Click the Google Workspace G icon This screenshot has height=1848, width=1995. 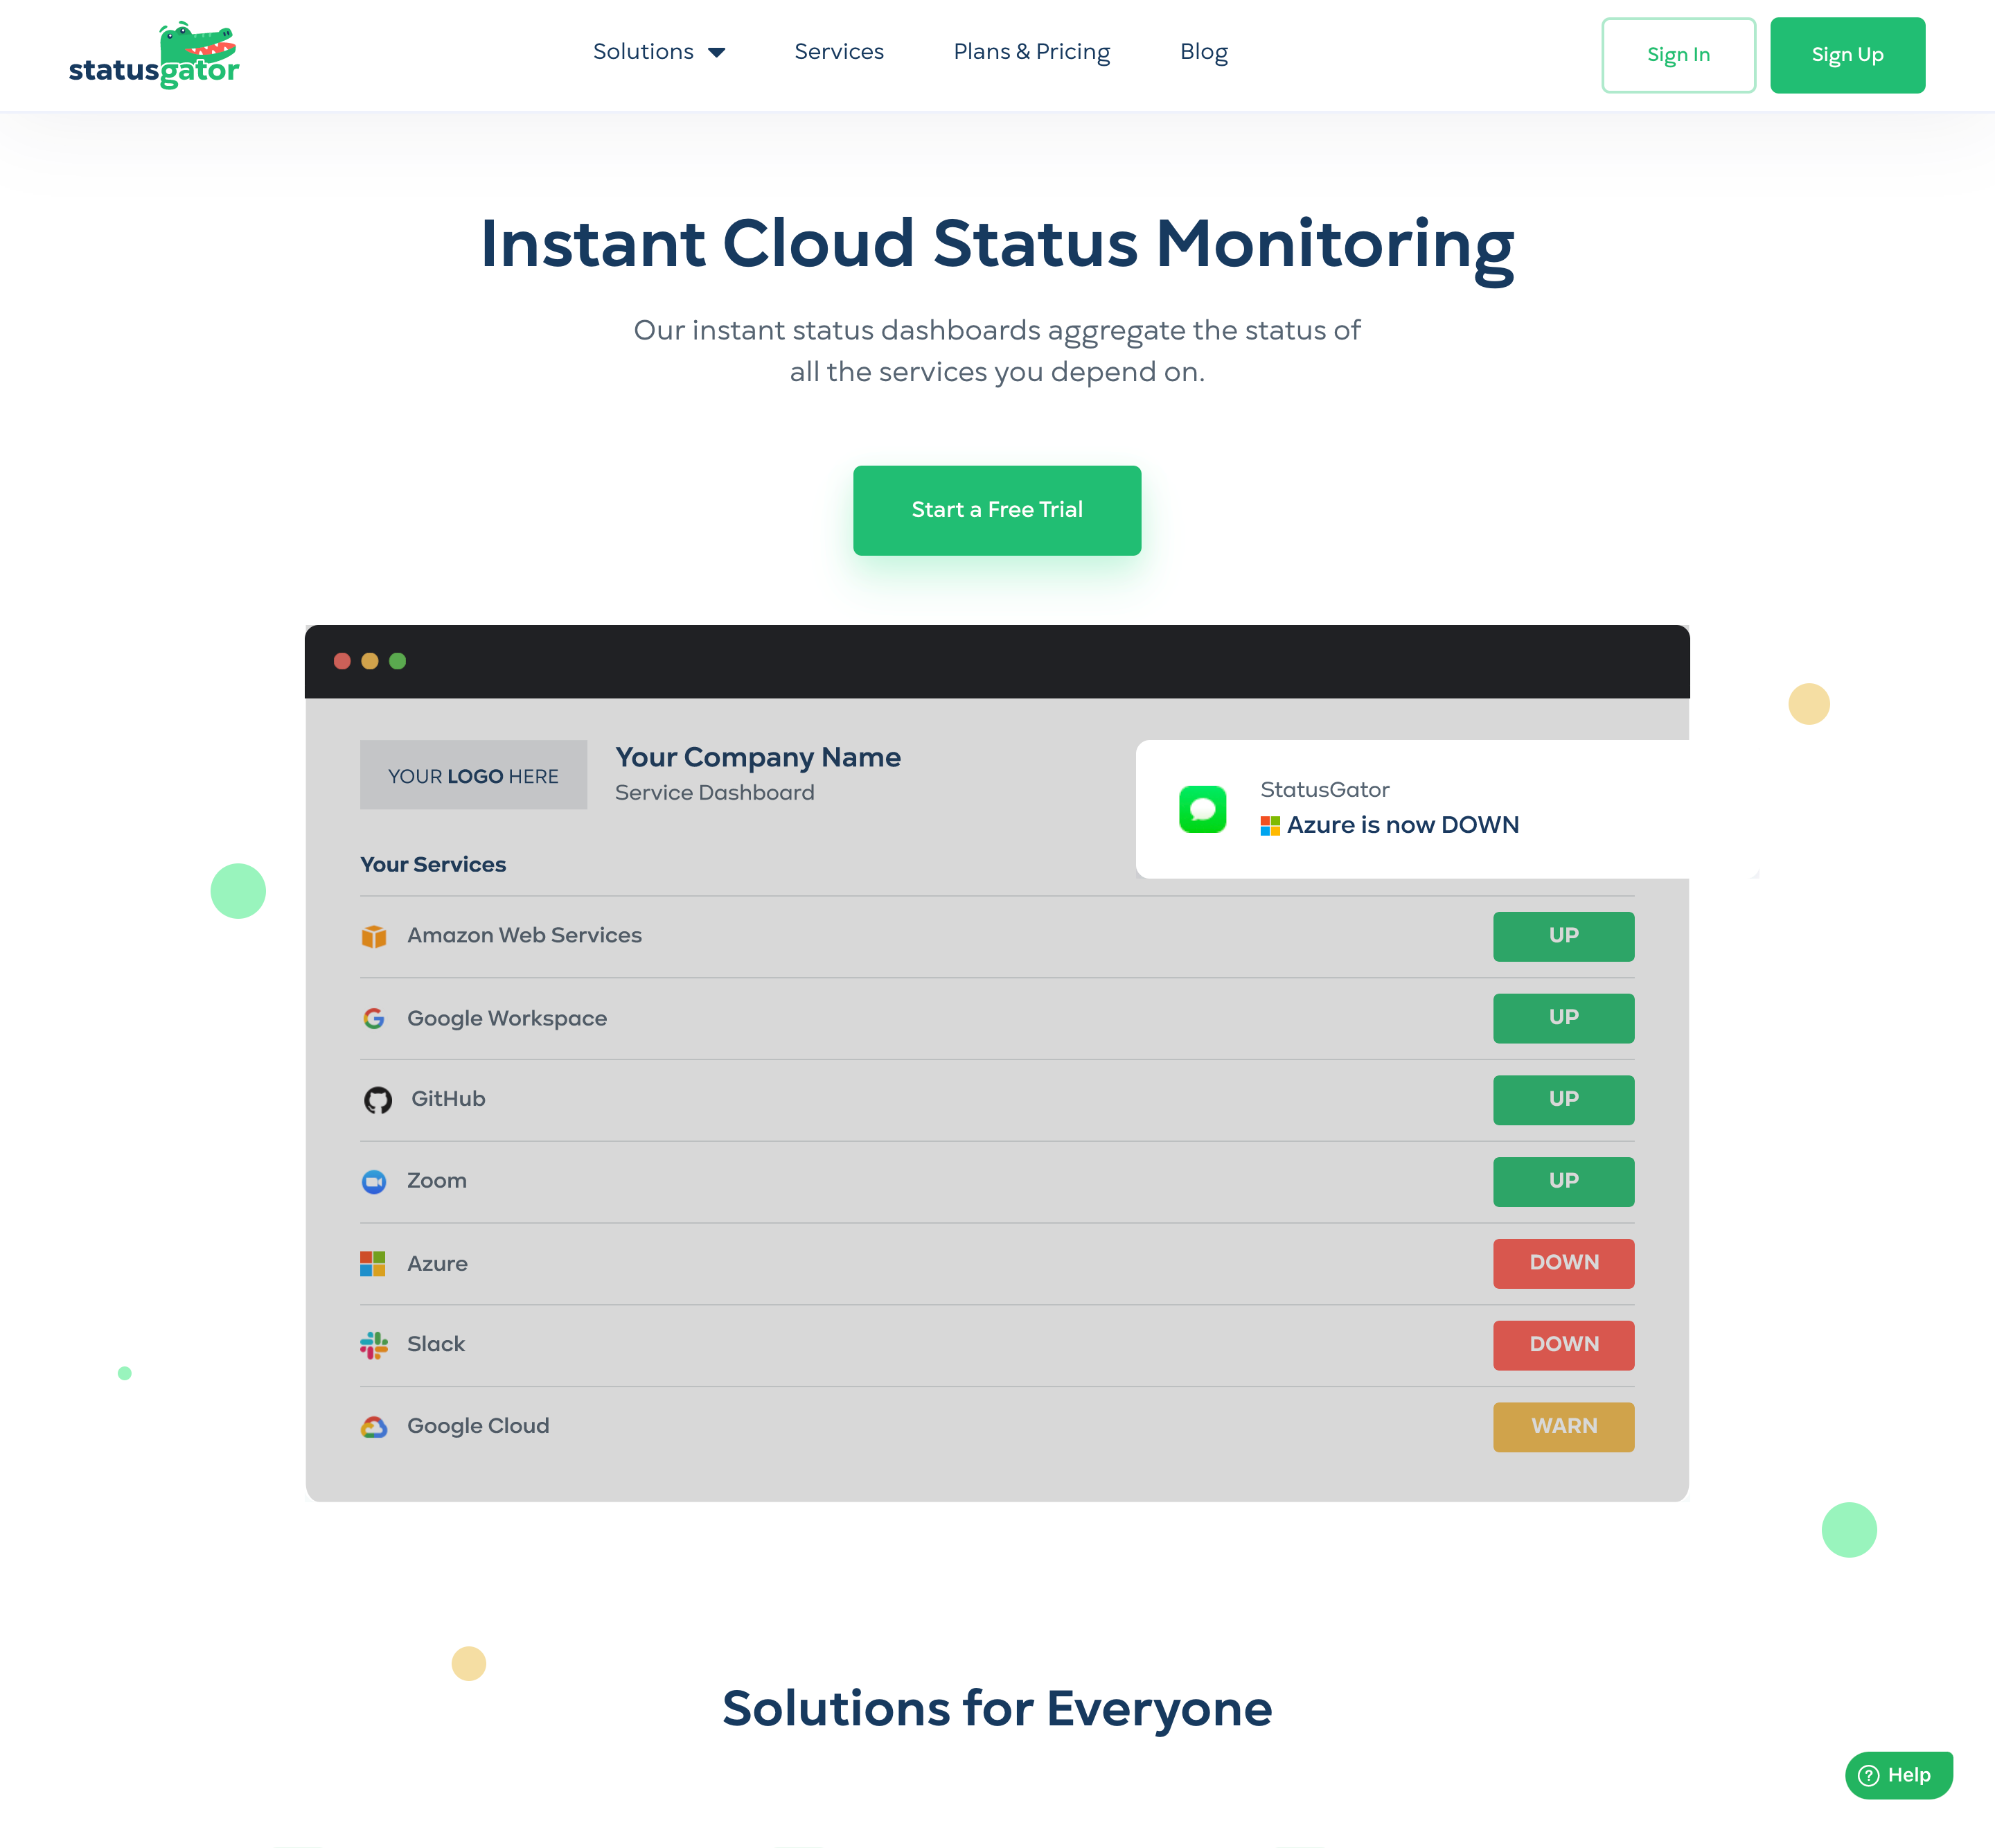[374, 1018]
